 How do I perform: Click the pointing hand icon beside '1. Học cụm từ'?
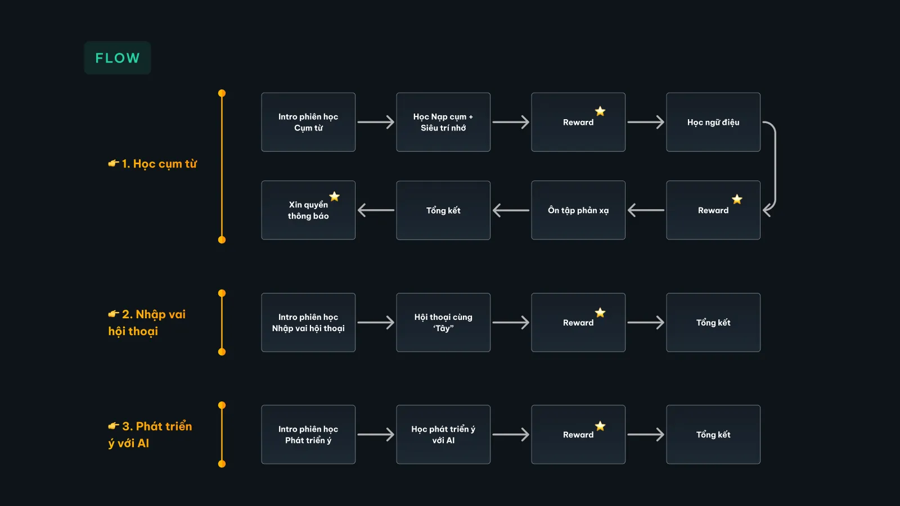[x=114, y=164]
